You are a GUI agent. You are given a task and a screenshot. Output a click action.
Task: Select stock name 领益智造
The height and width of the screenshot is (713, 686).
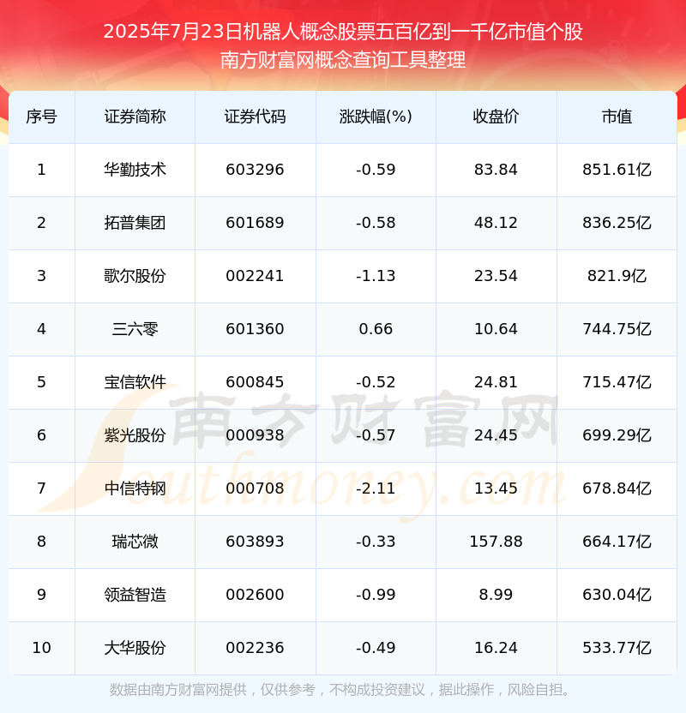click(x=135, y=595)
